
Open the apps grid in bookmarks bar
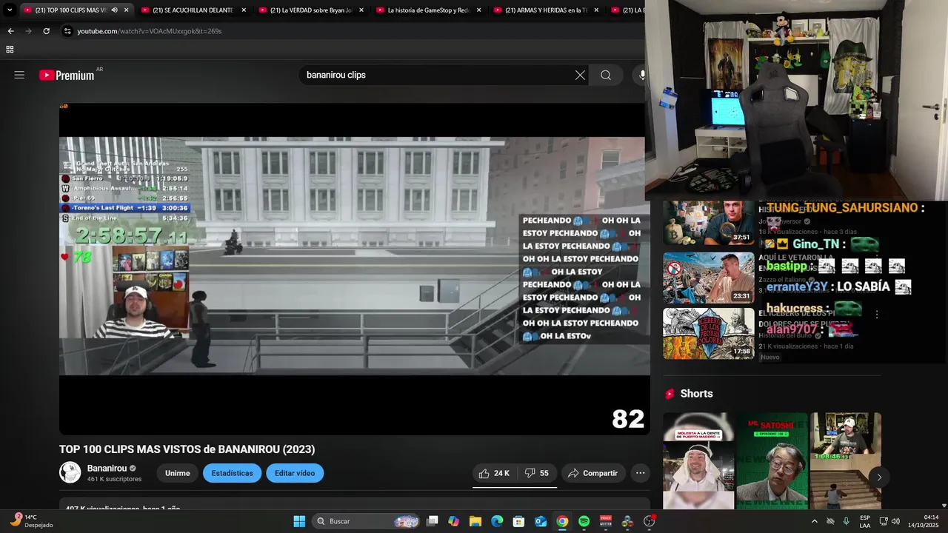click(x=10, y=50)
